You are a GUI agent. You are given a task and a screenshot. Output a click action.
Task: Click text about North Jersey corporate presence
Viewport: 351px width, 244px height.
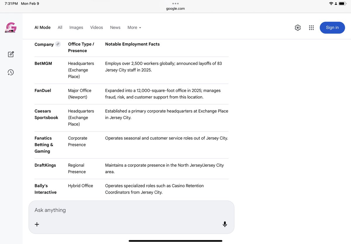tap(164, 168)
